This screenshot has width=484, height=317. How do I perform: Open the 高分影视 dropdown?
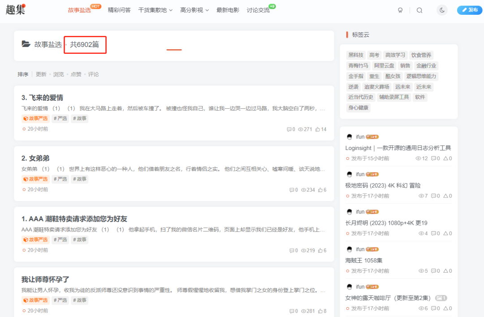(194, 9)
